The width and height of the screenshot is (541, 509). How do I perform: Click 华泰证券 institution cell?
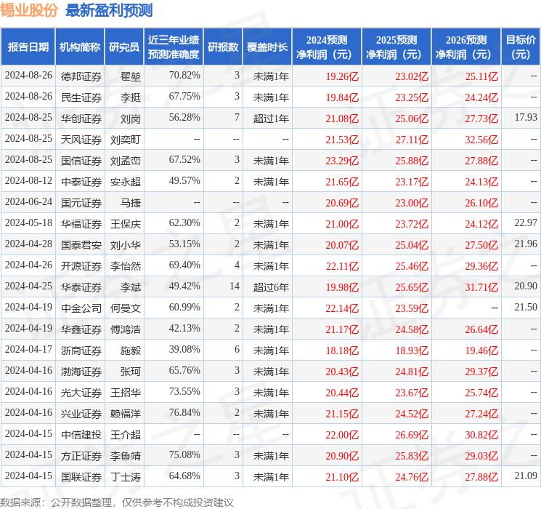(x=81, y=286)
